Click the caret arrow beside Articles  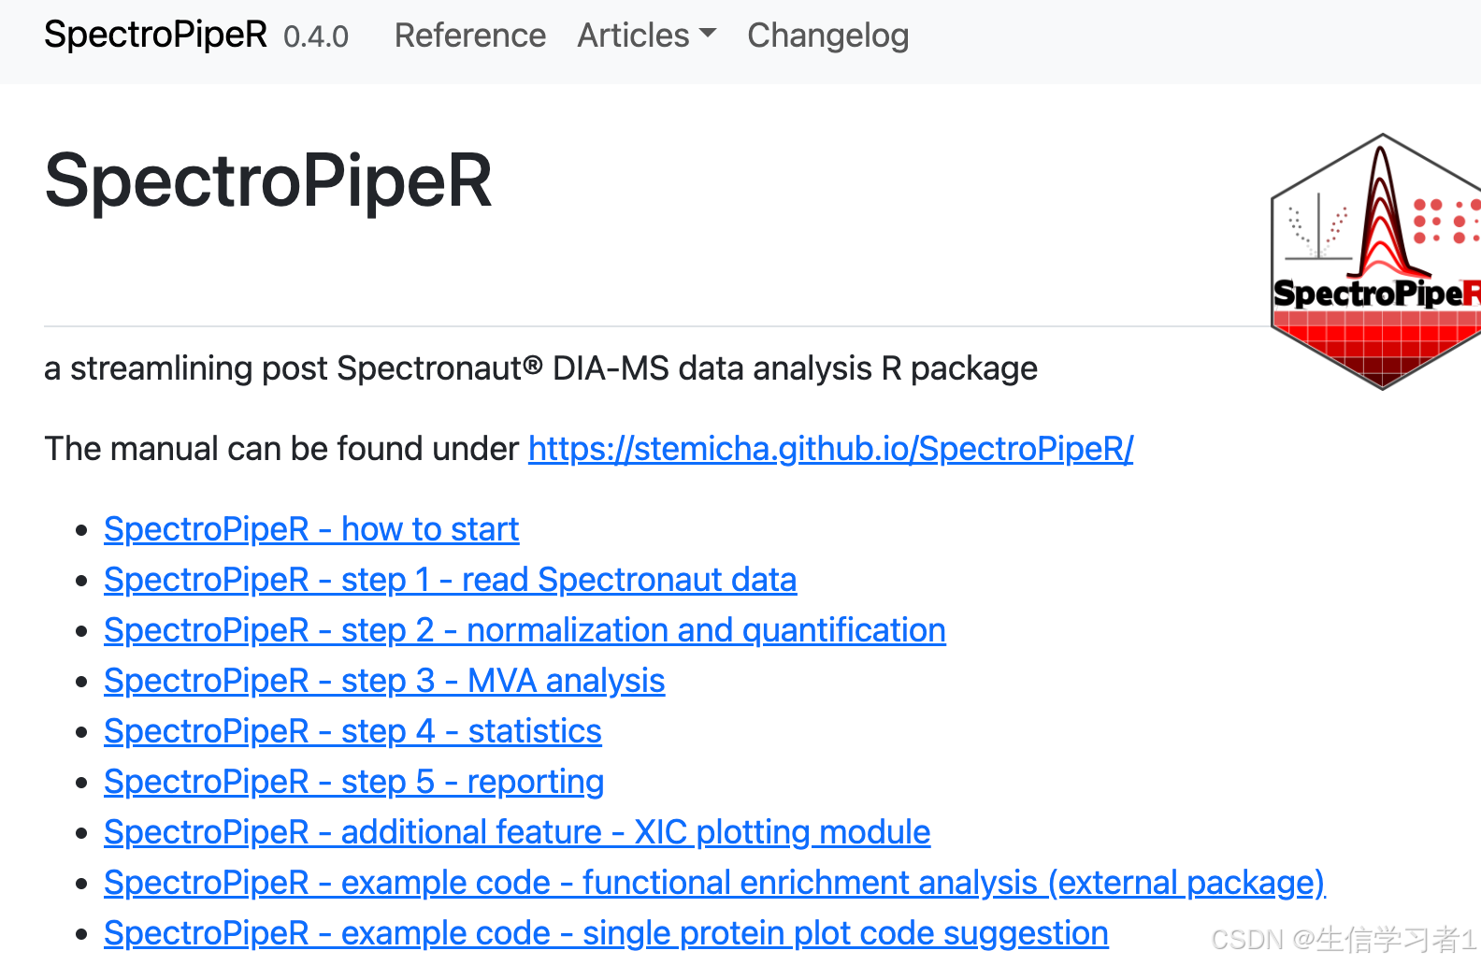click(x=708, y=34)
